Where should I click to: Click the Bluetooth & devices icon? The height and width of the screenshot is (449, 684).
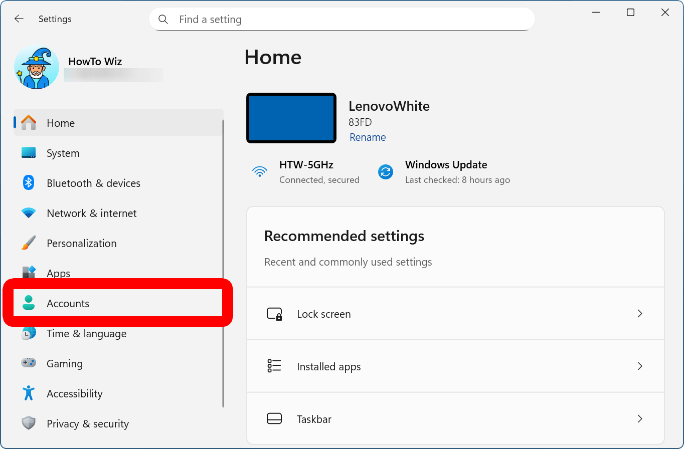click(29, 183)
